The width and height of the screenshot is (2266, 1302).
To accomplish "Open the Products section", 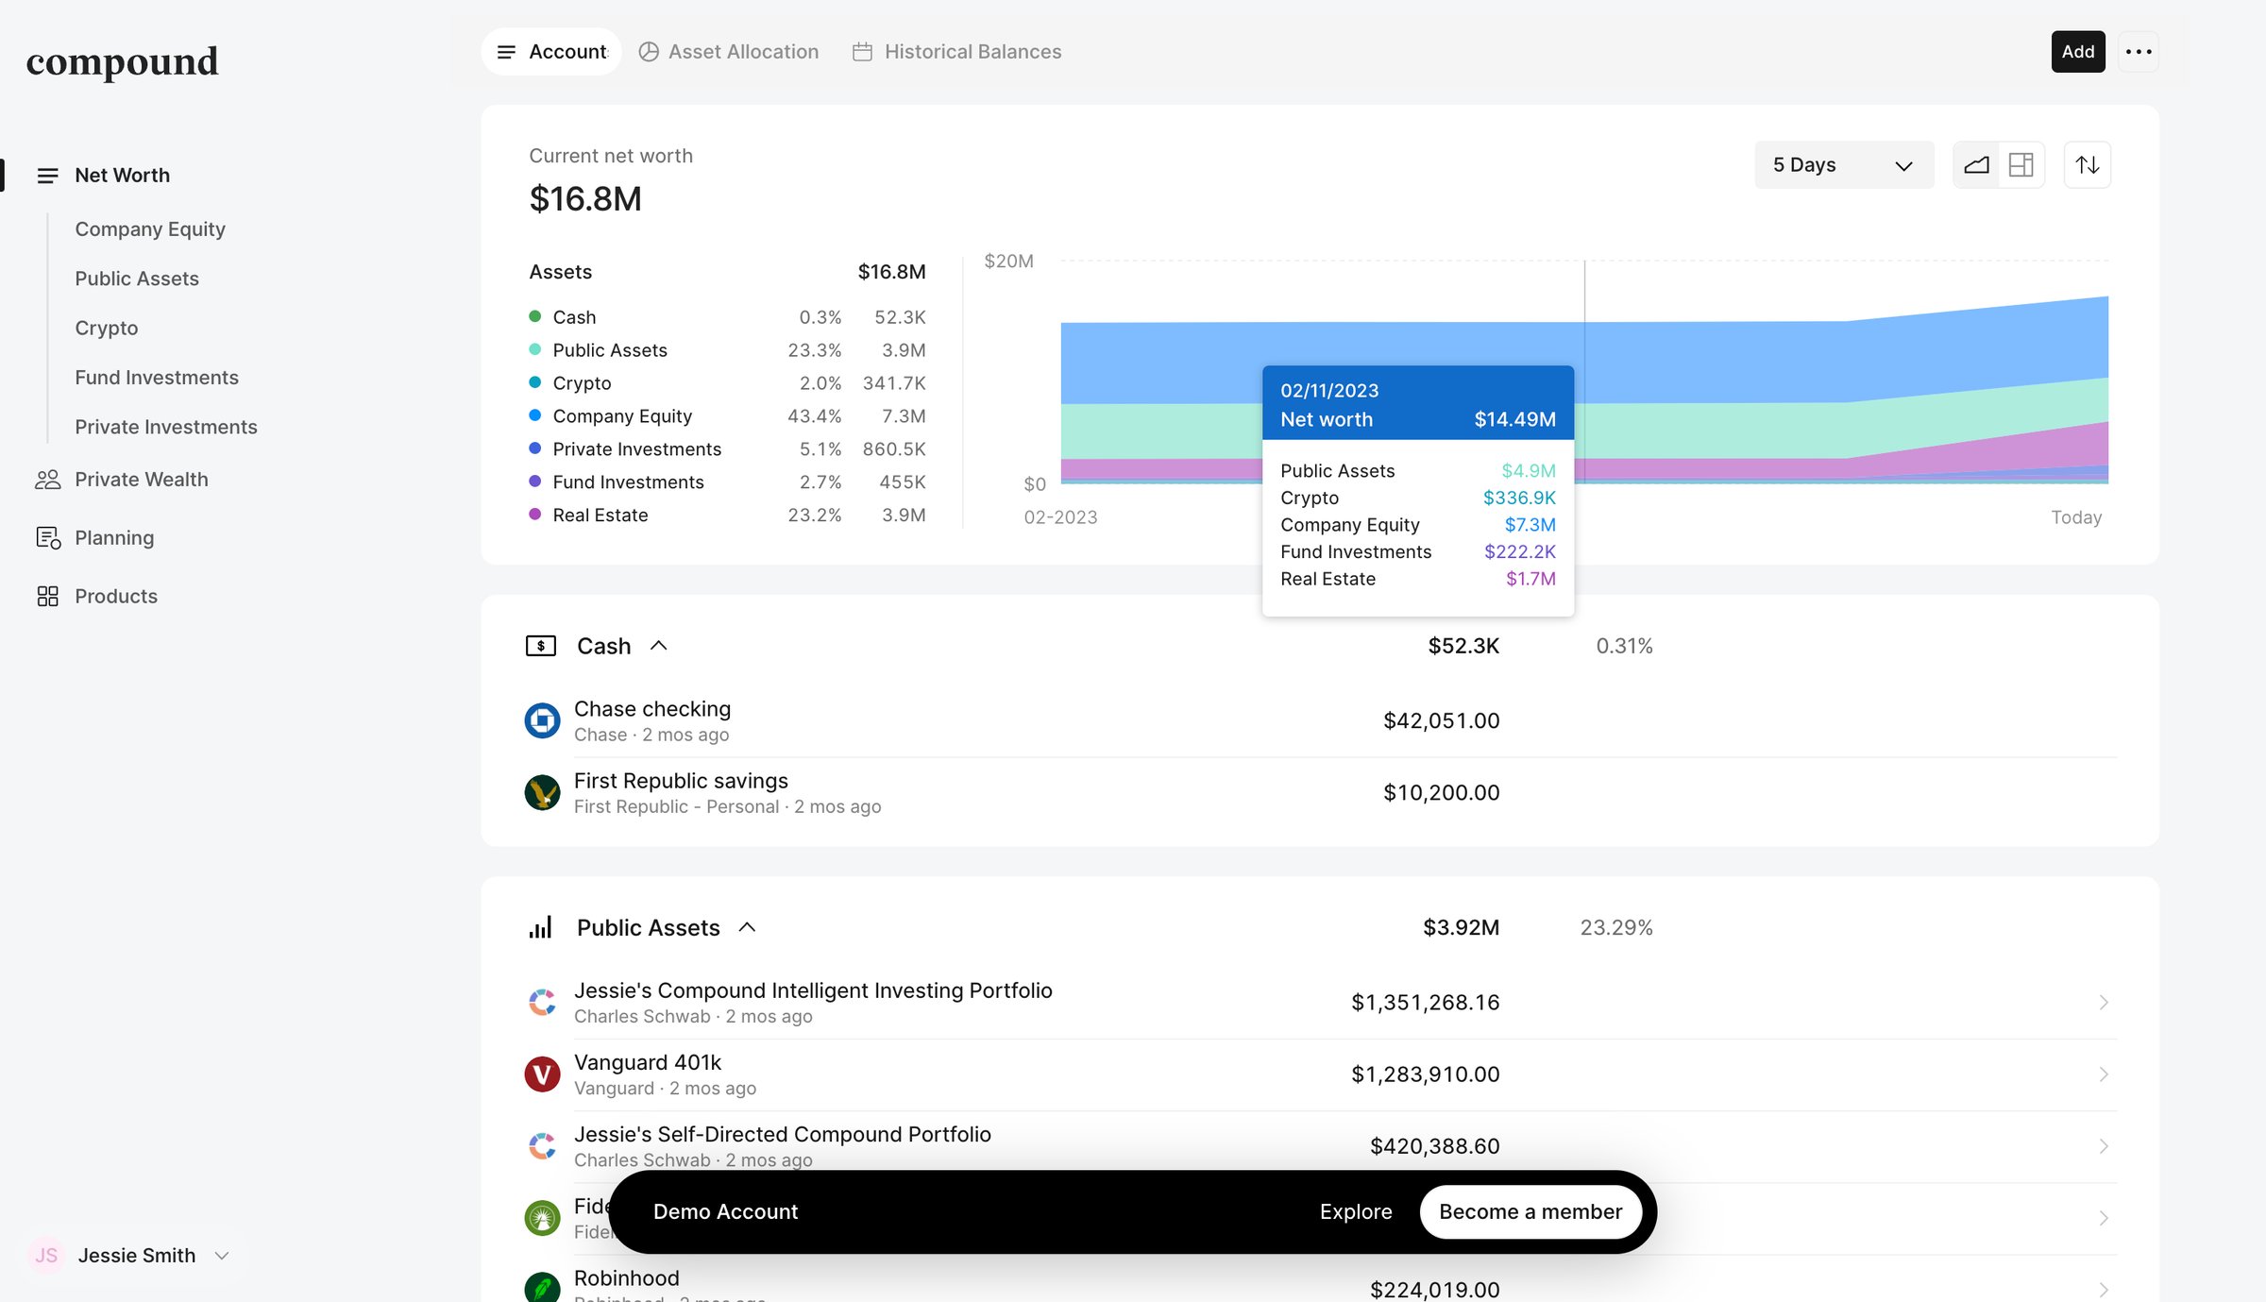I will [116, 597].
